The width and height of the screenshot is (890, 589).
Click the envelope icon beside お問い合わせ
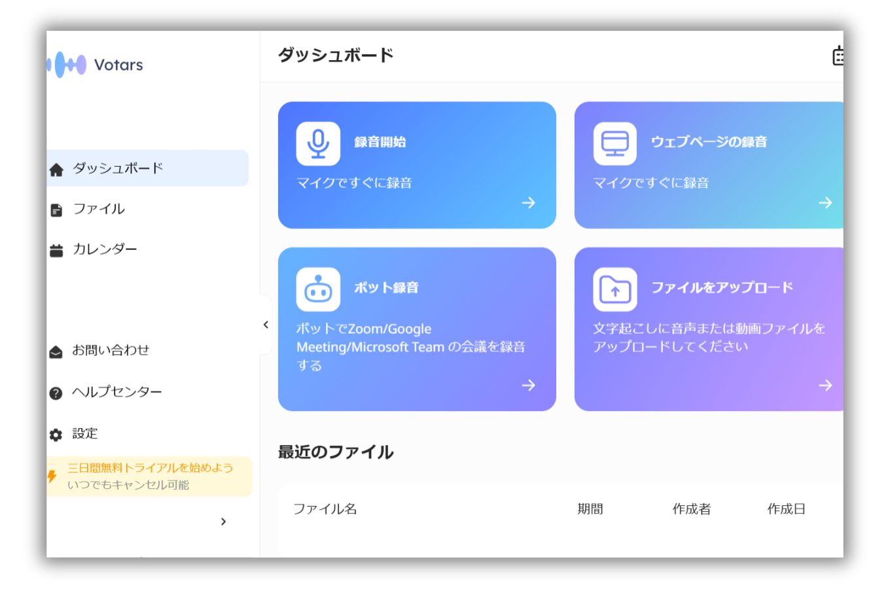[56, 352]
